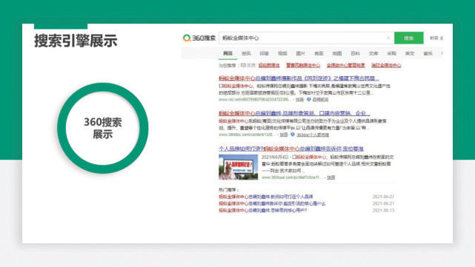Switch to the 英文 tab
The height and width of the screenshot is (267, 475).
point(410,53)
